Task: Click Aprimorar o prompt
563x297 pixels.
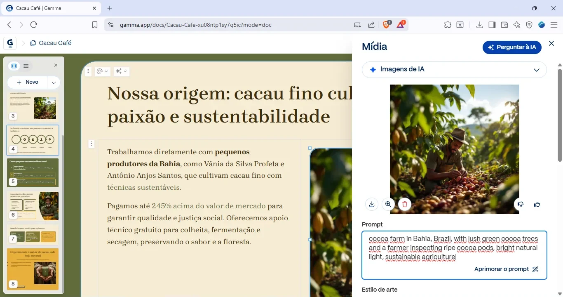Action: [x=507, y=269]
